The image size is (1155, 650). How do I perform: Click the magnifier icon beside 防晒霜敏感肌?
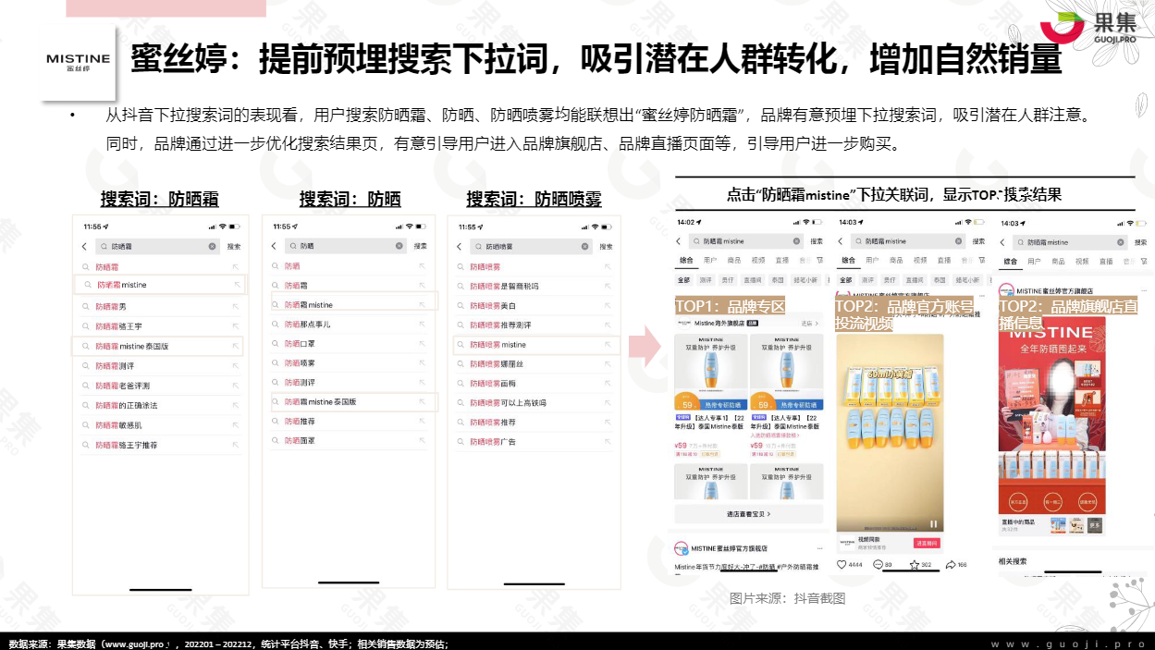pos(85,425)
